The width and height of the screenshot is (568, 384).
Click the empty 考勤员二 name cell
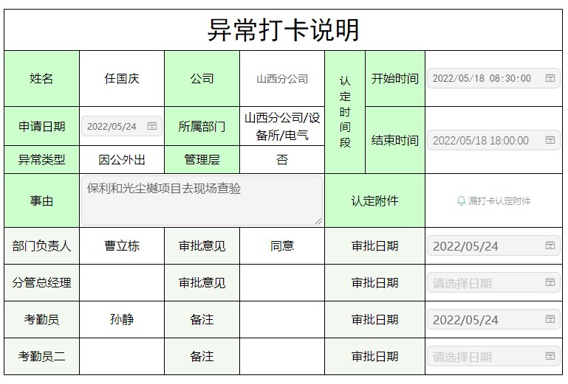[x=122, y=357]
